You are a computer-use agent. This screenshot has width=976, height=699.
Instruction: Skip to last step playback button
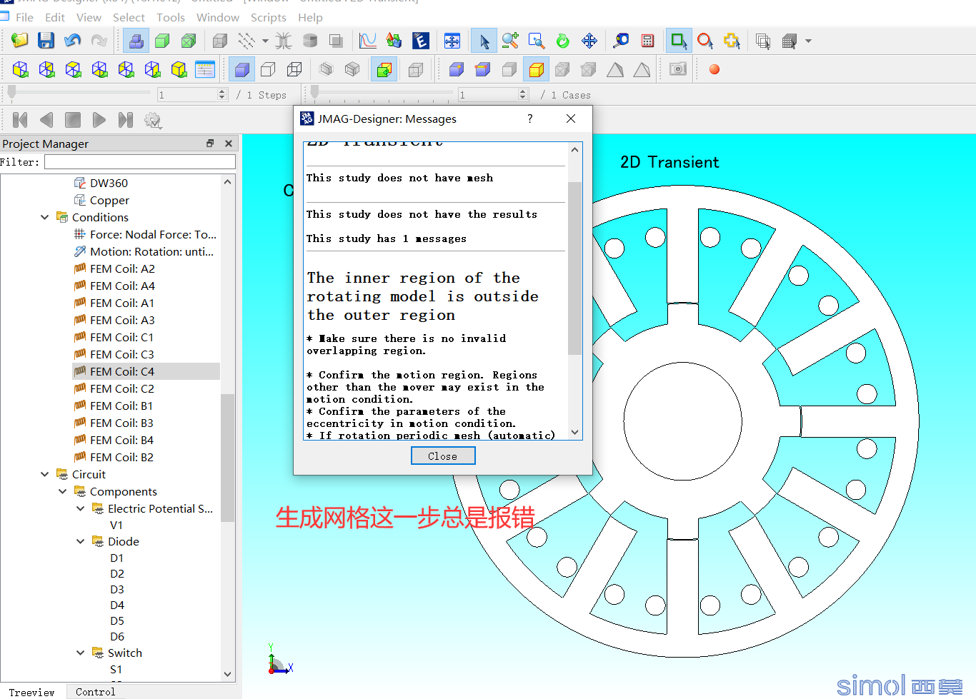pyautogui.click(x=126, y=120)
